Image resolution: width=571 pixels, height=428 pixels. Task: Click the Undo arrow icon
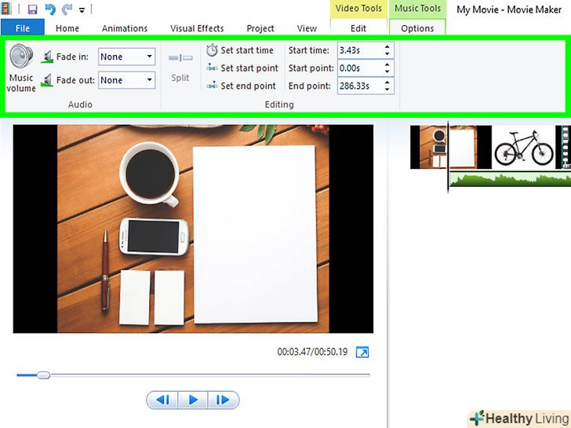tap(50, 9)
